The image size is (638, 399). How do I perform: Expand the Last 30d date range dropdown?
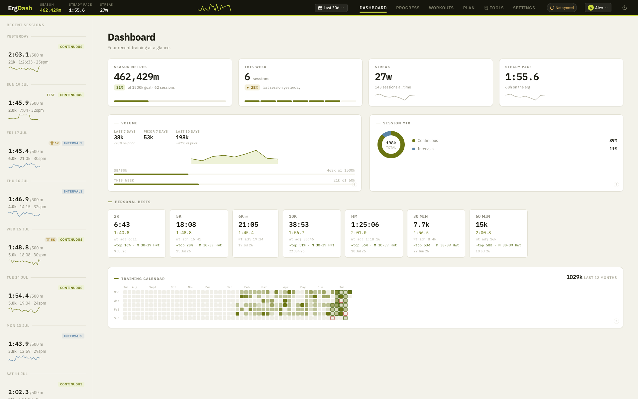tap(331, 8)
